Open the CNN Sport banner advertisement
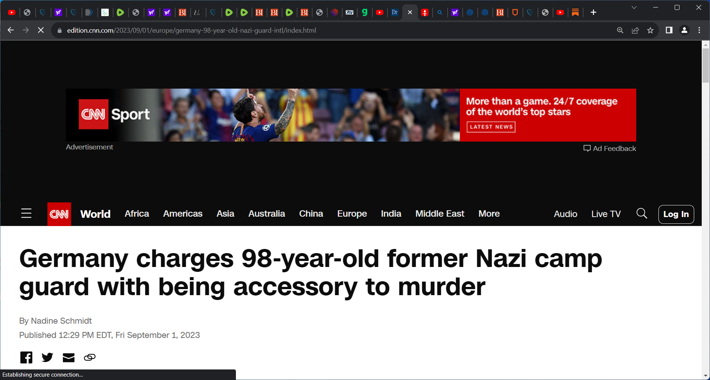The width and height of the screenshot is (710, 380). 351,115
